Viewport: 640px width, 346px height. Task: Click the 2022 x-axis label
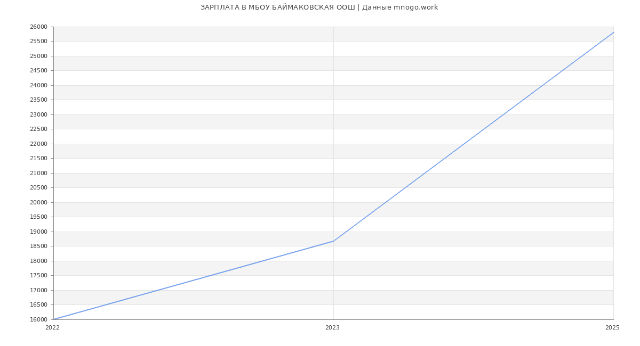(x=52, y=328)
